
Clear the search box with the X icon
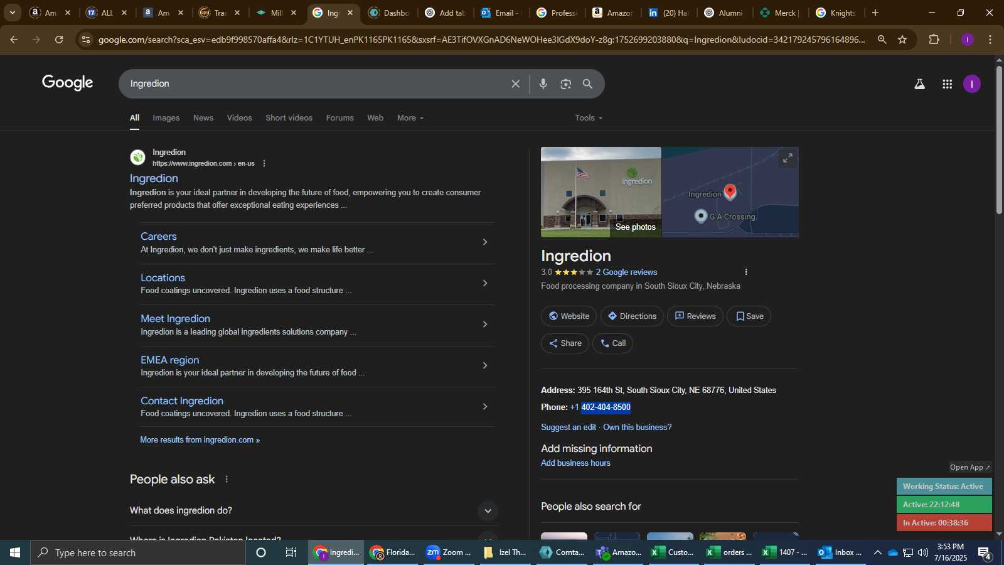(x=515, y=83)
